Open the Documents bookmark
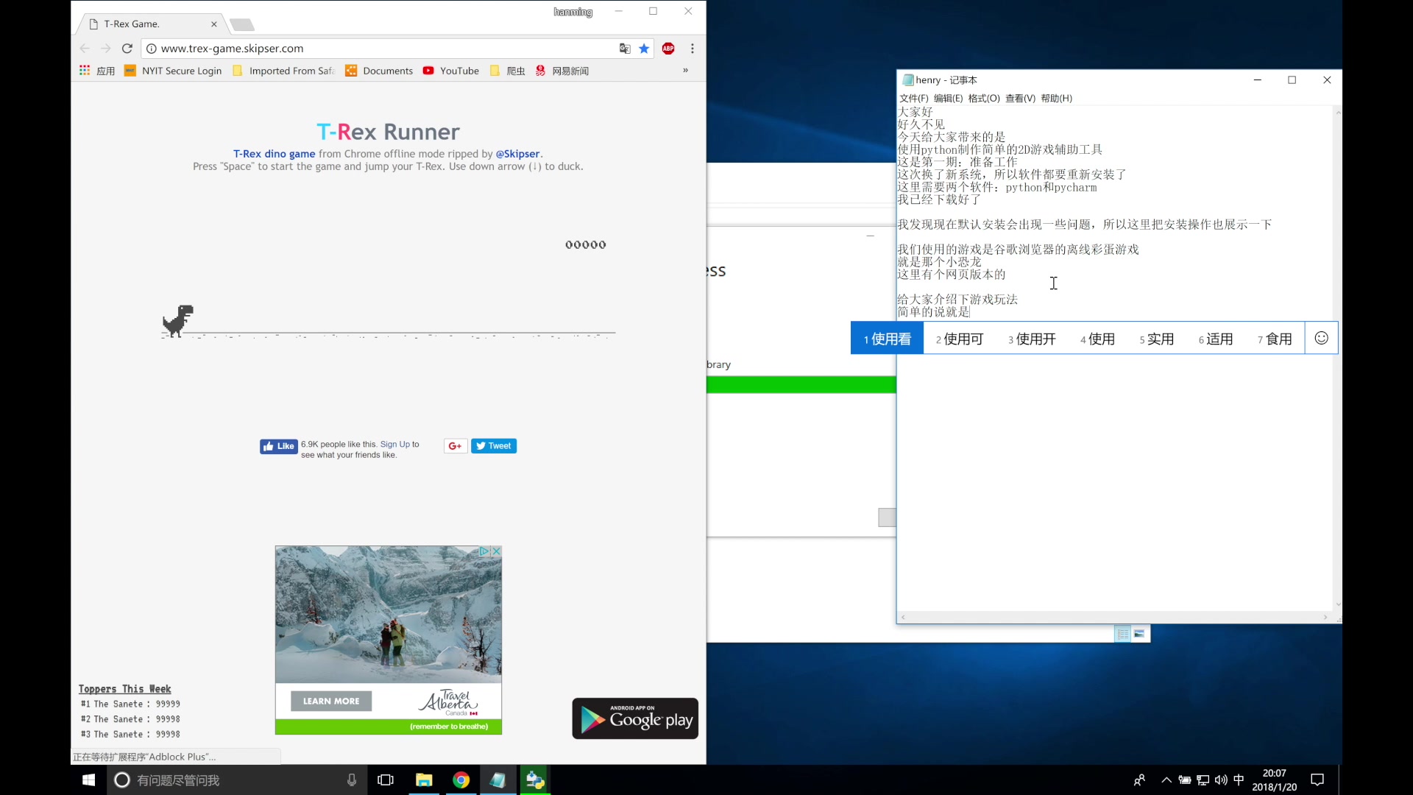1413x795 pixels. point(379,71)
